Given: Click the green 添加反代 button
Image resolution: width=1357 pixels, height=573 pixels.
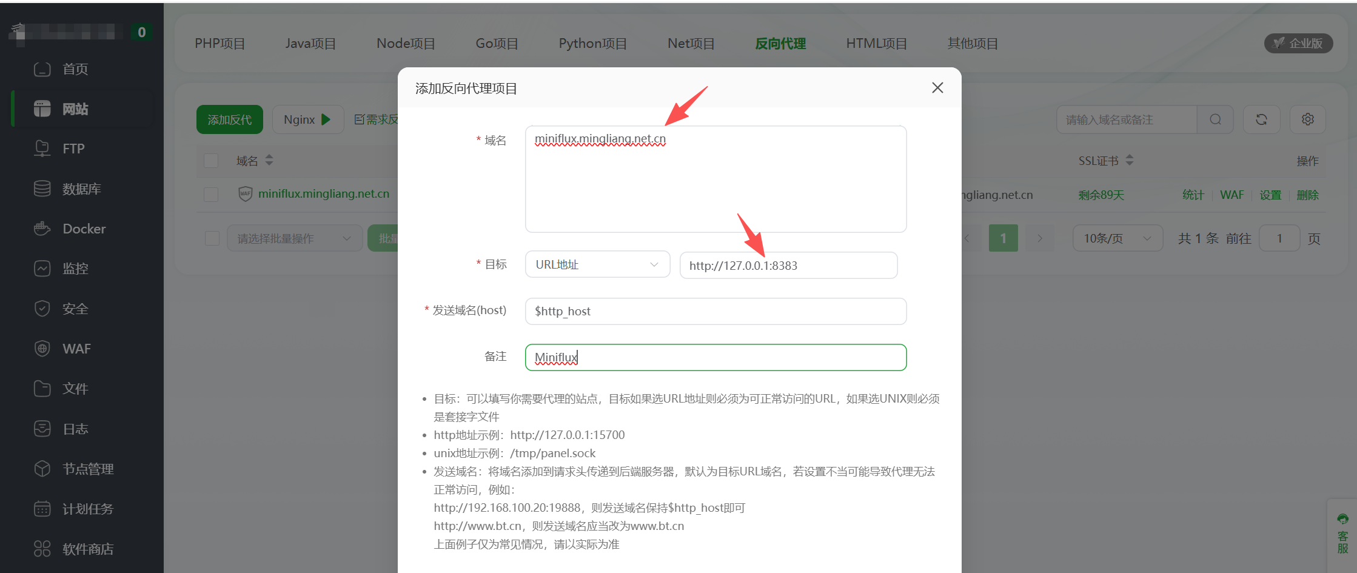Looking at the screenshot, I should pos(229,119).
